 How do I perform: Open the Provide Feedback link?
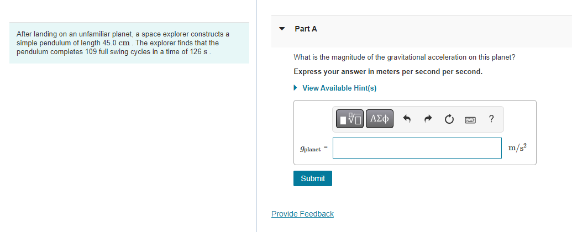click(302, 214)
